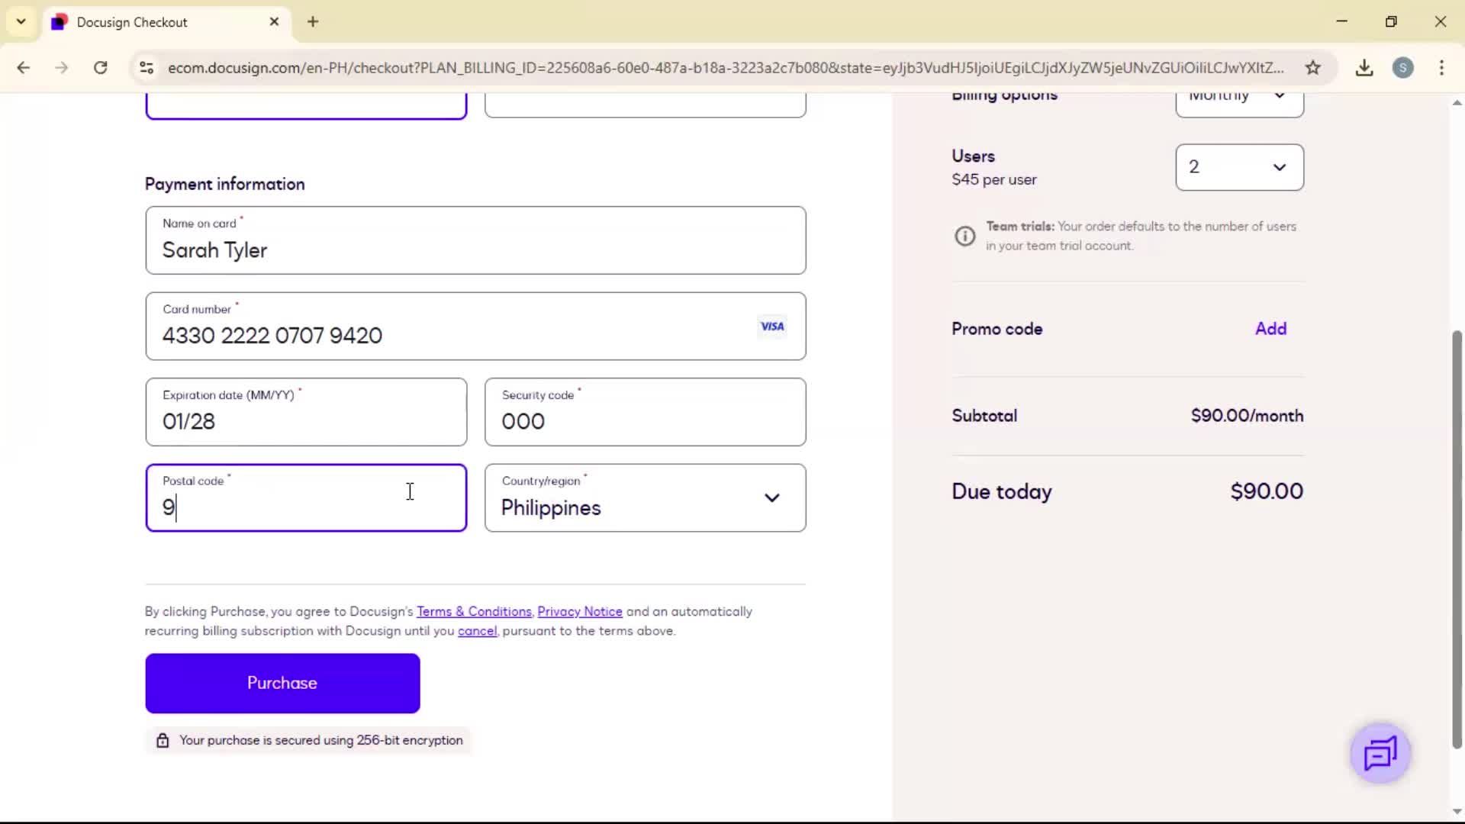This screenshot has width=1465, height=824.
Task: Open the Terms & Conditions link
Action: (x=474, y=611)
